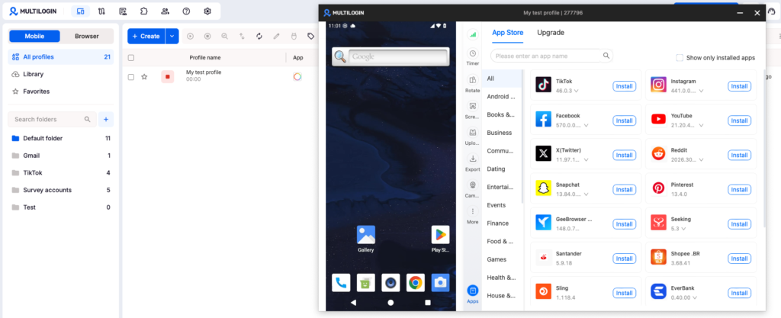Install the Pinterest app
The image size is (781, 318).
tap(739, 190)
